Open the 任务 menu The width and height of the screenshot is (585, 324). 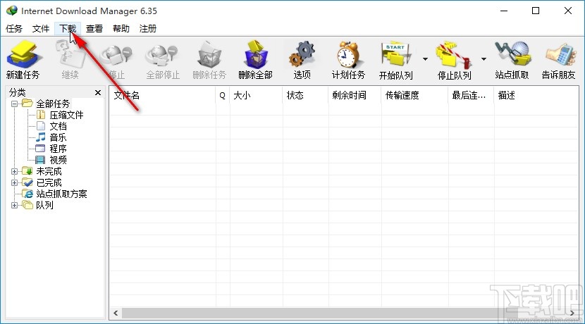tap(14, 29)
